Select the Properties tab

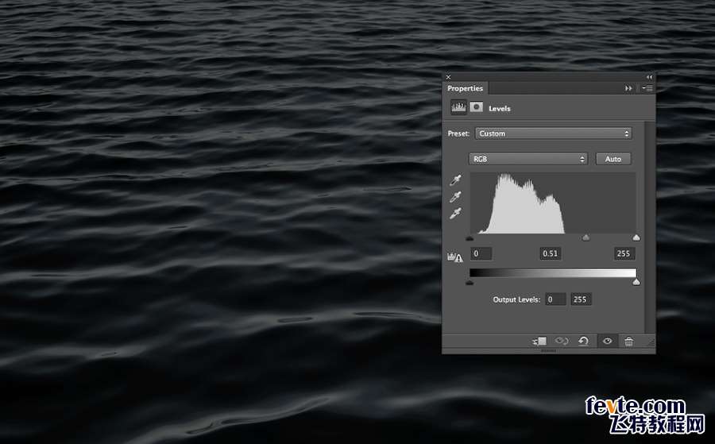(465, 88)
